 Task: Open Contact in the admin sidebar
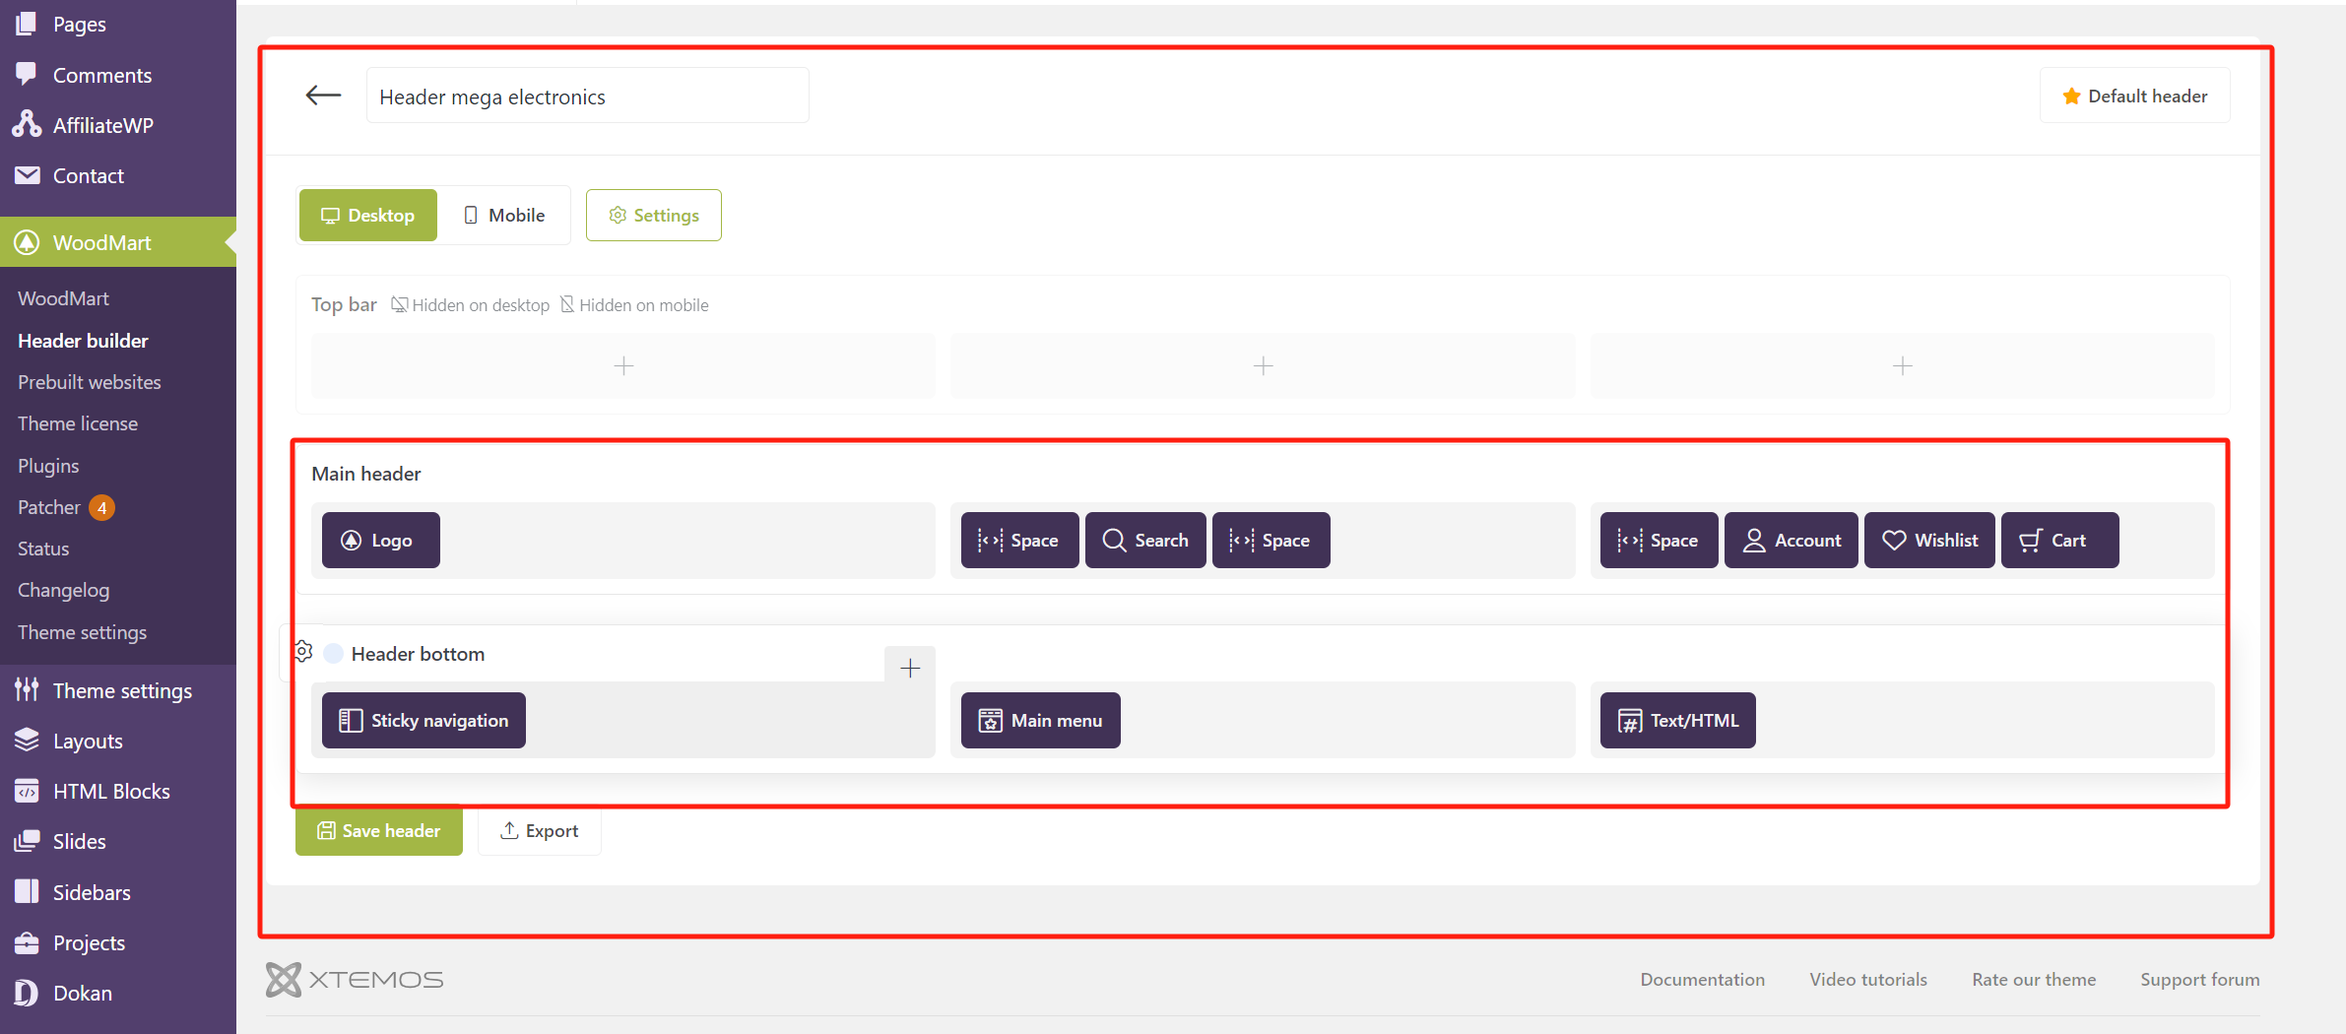tap(118, 175)
